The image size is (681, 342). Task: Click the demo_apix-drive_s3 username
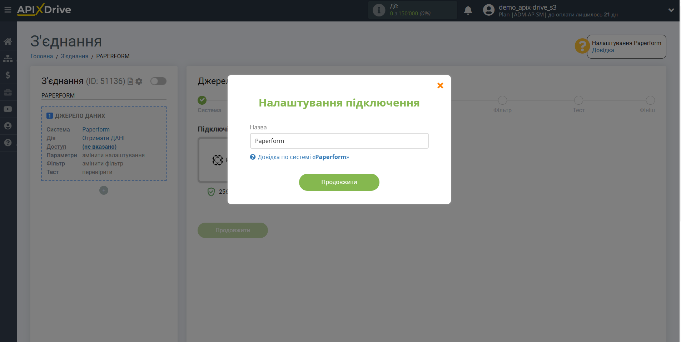527,7
